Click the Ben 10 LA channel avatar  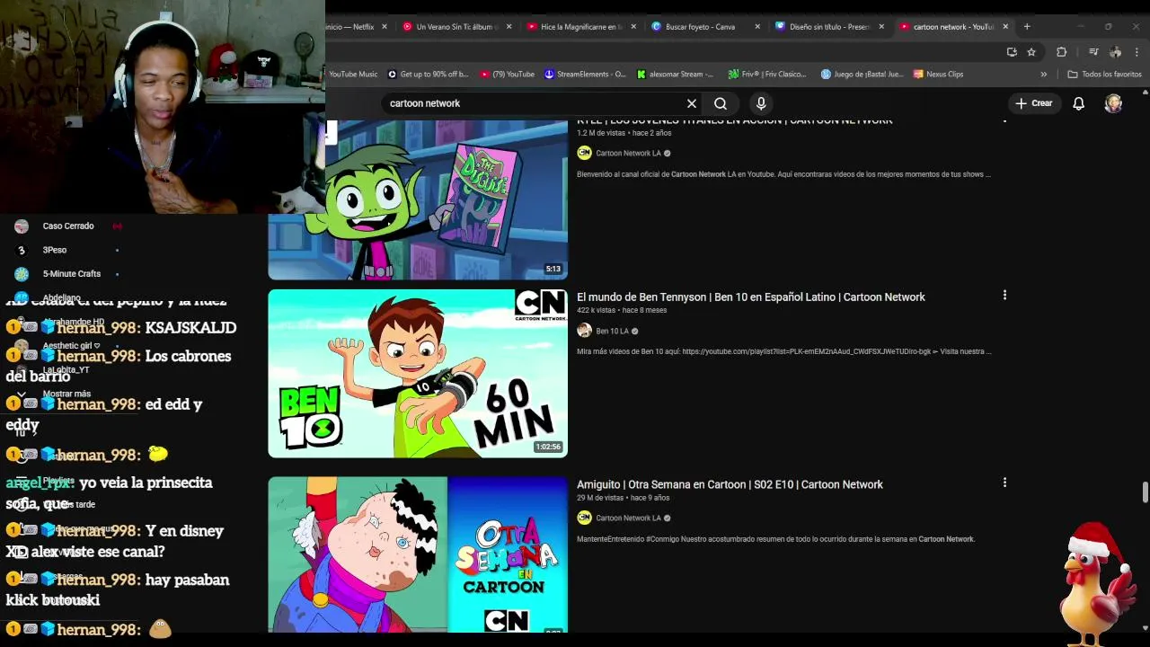click(584, 331)
